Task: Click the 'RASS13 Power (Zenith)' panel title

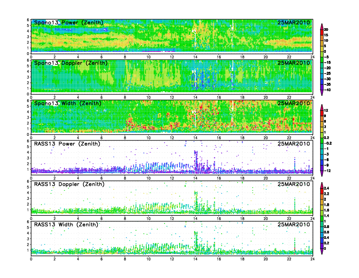Action: tap(67, 144)
